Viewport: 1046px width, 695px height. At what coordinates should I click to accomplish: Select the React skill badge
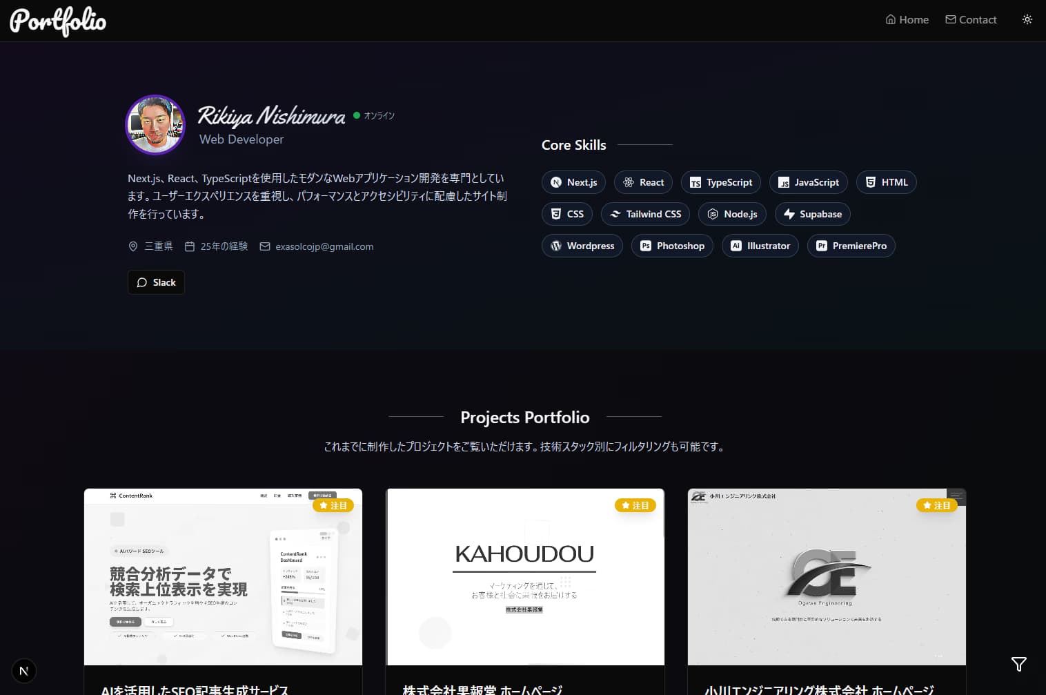pos(643,182)
